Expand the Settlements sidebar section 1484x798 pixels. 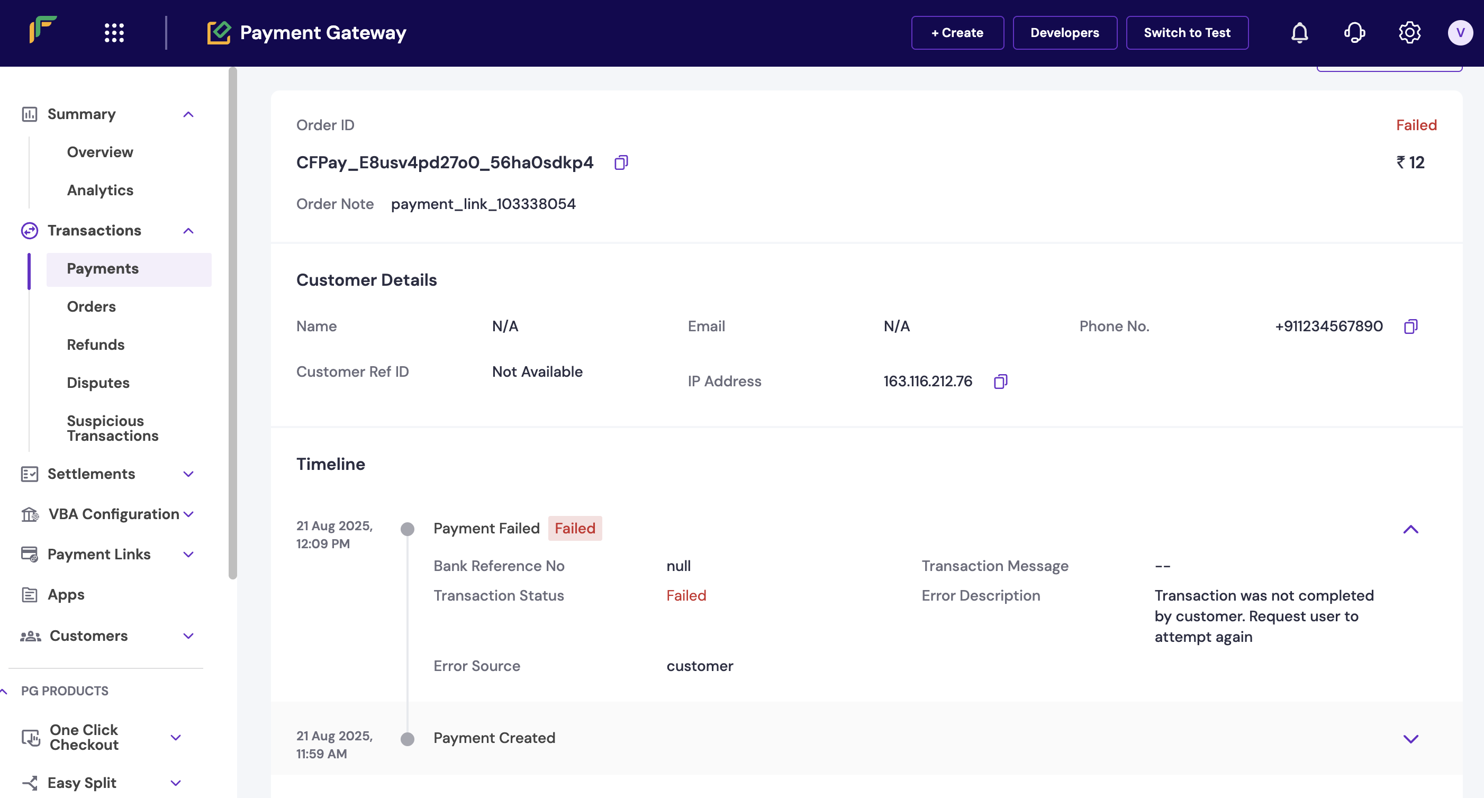pos(188,474)
